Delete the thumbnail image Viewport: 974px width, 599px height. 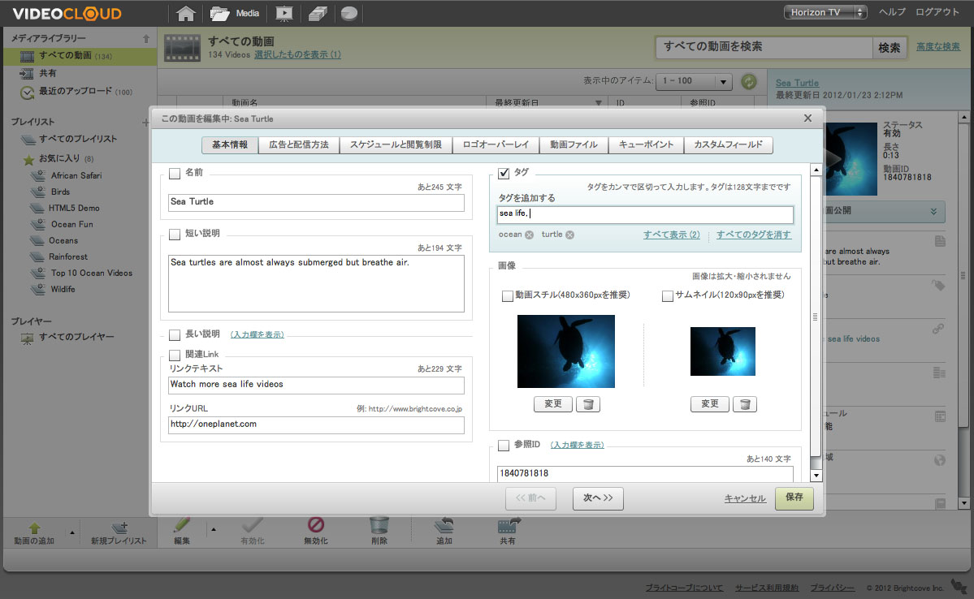(744, 404)
